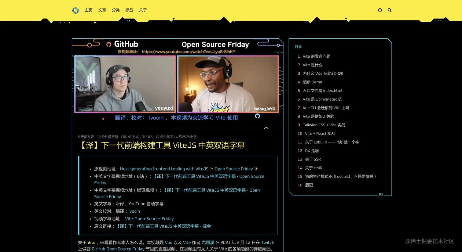View the 标签 page from the navbar

(x=129, y=10)
